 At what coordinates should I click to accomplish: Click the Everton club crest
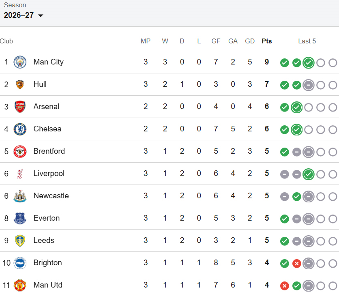pyautogui.click(x=20, y=218)
